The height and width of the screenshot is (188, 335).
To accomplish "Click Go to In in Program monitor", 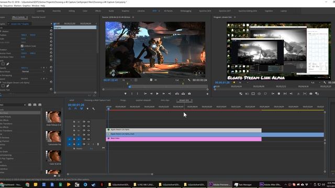I will click(x=273, y=93).
